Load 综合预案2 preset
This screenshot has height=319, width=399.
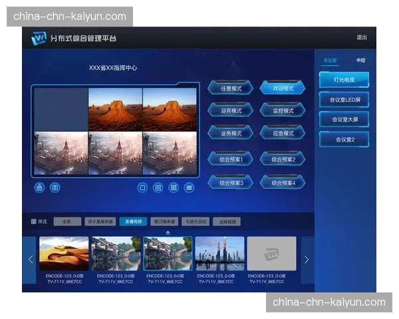[x=283, y=159]
